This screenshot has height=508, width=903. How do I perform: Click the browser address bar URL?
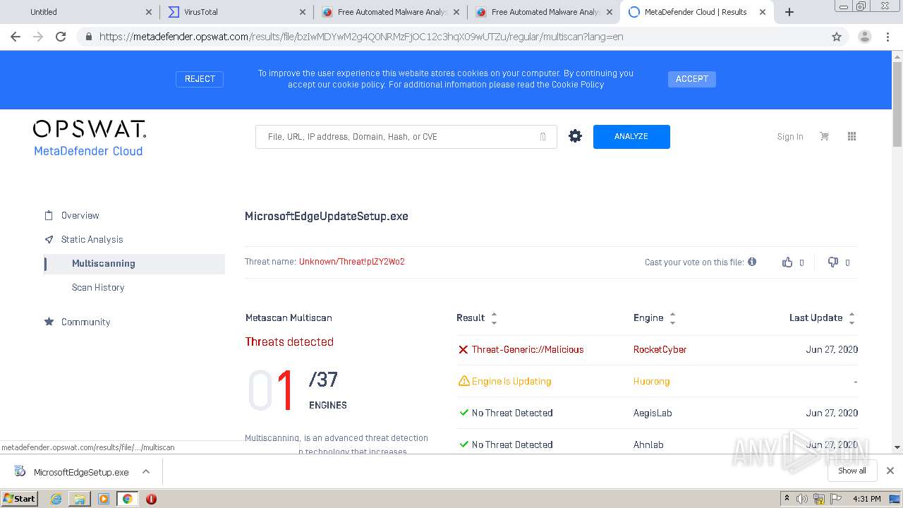(360, 37)
